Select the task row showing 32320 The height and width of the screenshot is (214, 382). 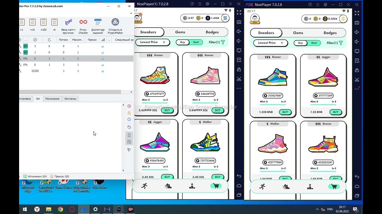click(x=76, y=71)
